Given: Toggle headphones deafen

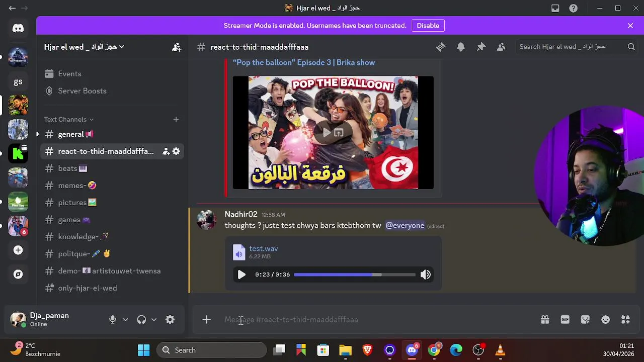Looking at the screenshot, I should click(x=141, y=320).
